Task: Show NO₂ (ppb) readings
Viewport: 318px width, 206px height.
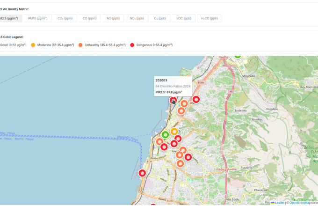Action: tap(136, 18)
